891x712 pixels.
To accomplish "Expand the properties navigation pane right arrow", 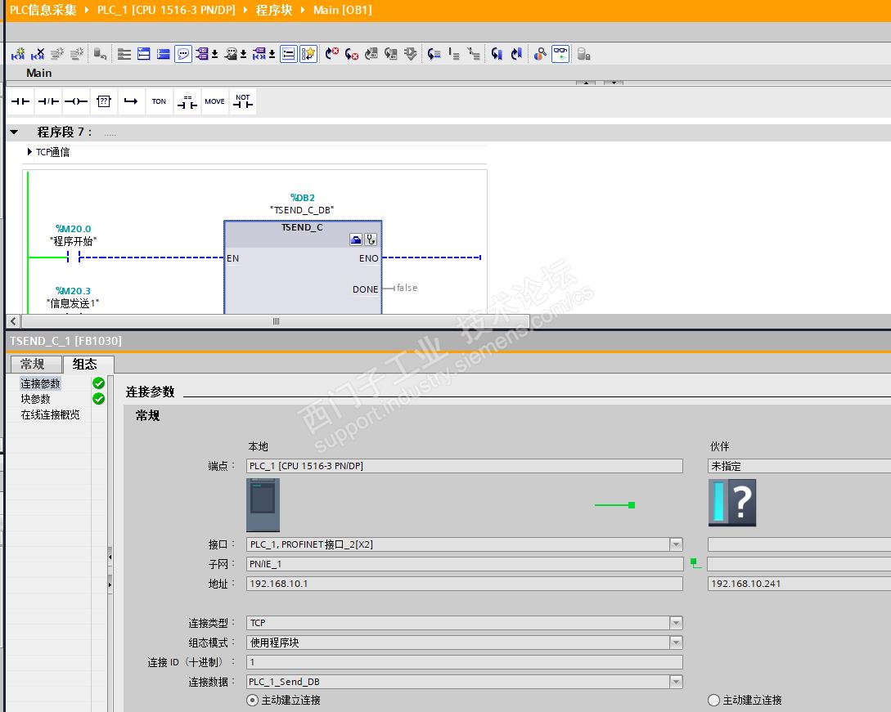I will (110, 584).
